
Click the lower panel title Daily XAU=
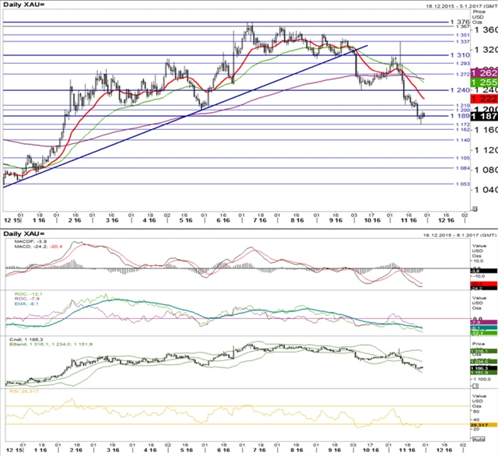click(x=24, y=233)
